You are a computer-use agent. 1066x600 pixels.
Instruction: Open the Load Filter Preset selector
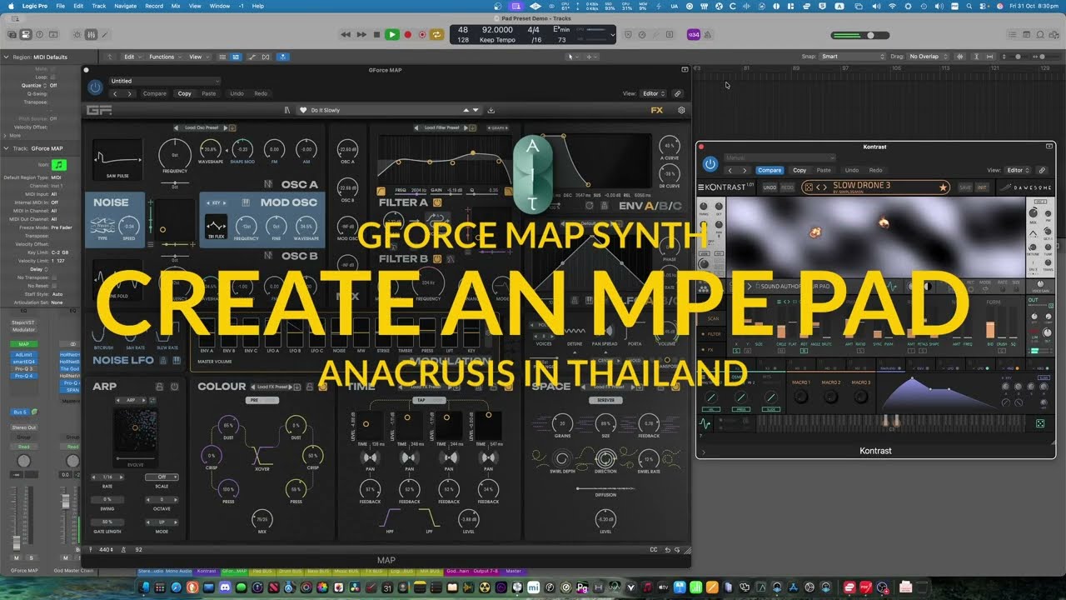441,127
